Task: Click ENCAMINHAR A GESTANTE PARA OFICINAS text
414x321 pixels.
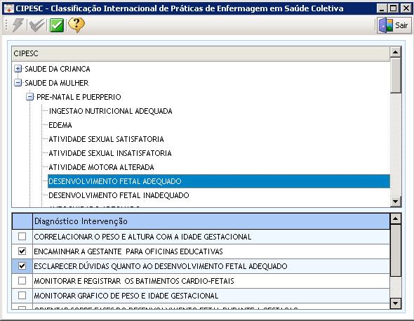Action: pos(128,251)
